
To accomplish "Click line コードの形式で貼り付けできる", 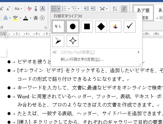I will (x=71, y=79).
